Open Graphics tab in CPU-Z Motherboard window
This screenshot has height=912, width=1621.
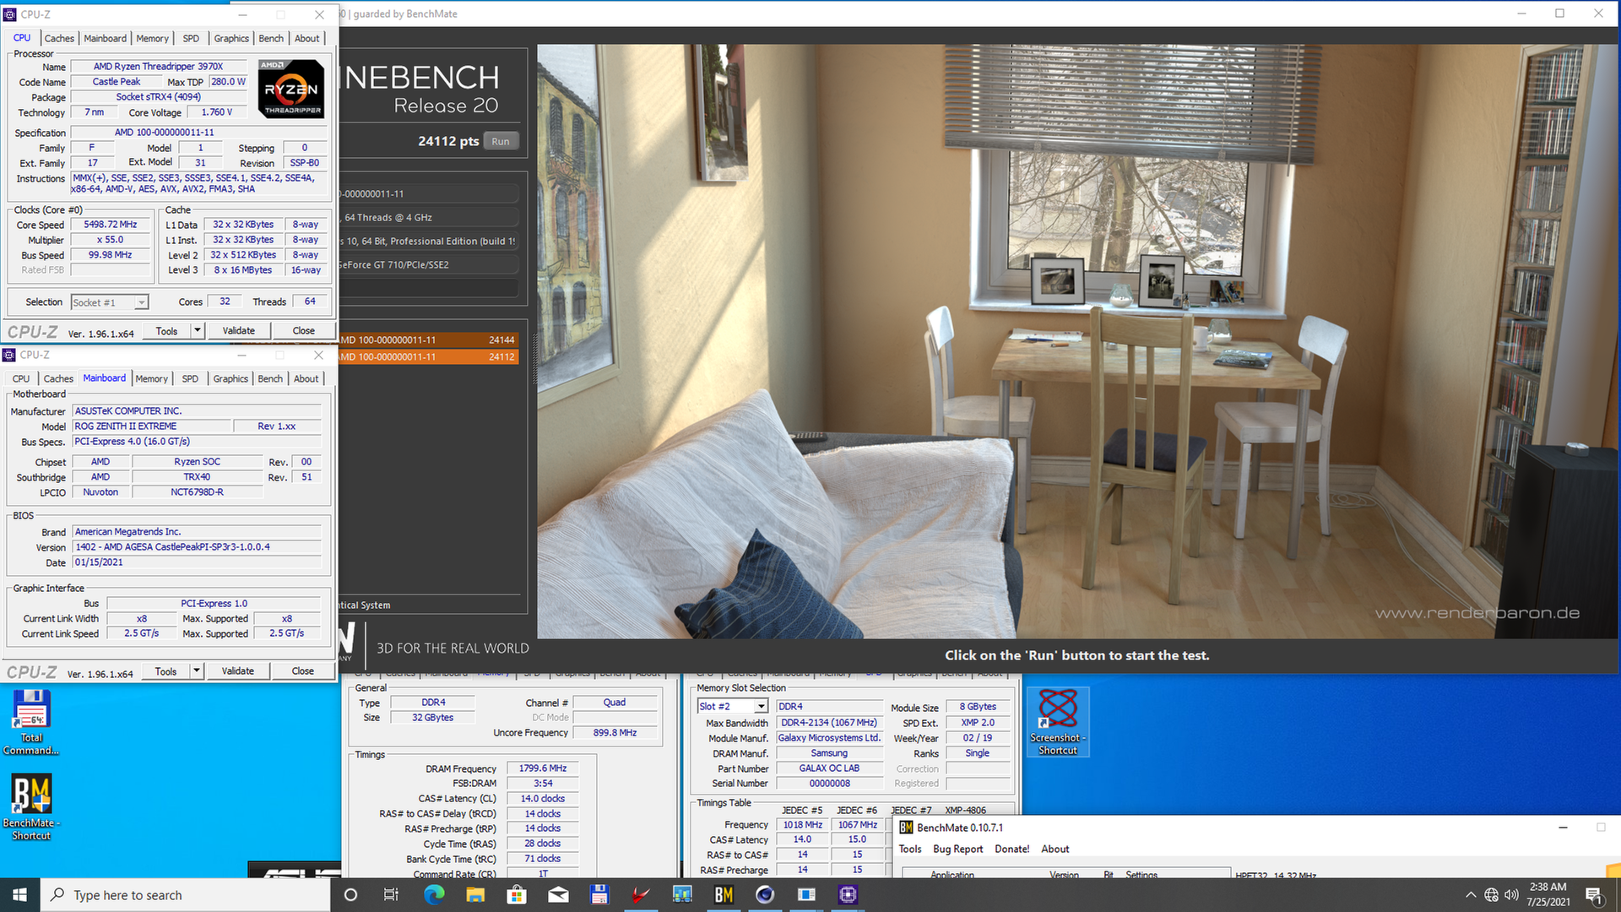point(230,379)
